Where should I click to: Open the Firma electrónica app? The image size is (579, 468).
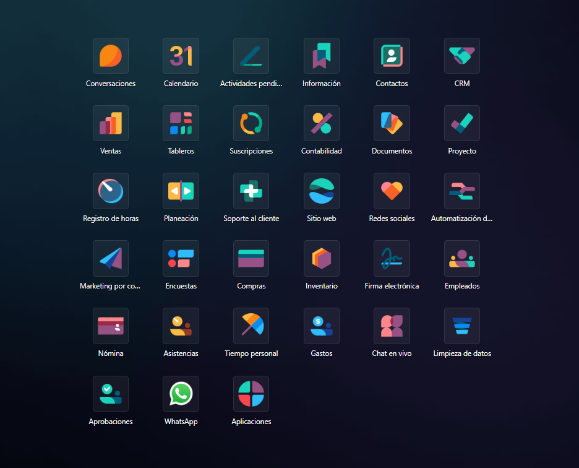(392, 258)
